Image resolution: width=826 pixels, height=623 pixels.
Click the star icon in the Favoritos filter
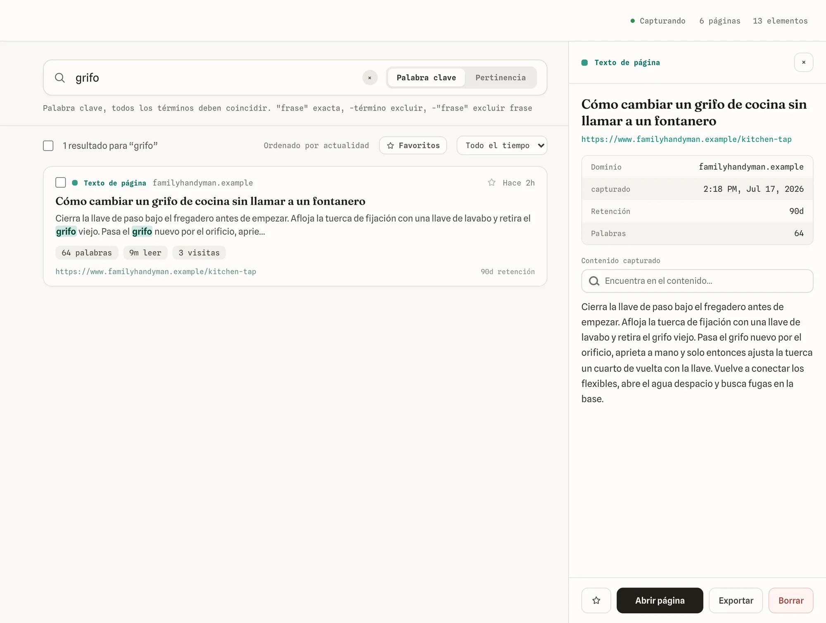[x=390, y=146]
